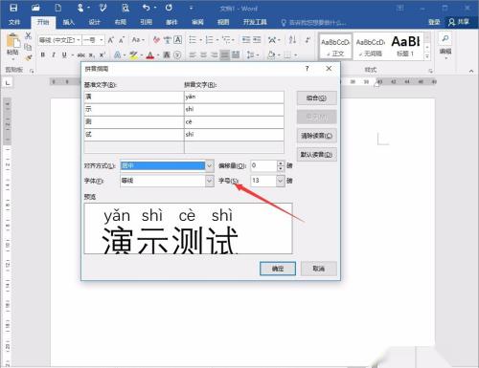Click the Format Painter brush icon

click(x=28, y=57)
